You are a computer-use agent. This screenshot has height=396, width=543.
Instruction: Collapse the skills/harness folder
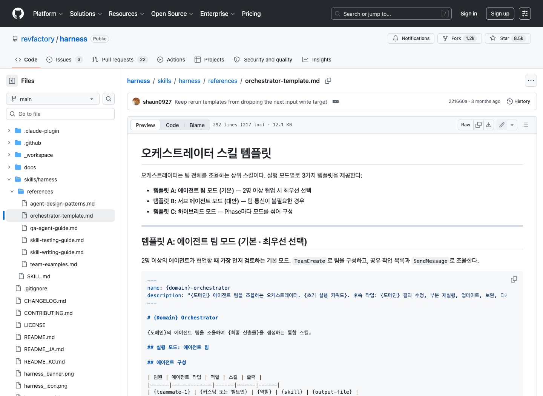tap(9, 180)
